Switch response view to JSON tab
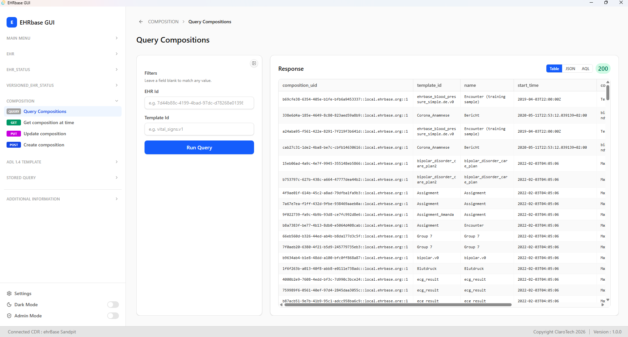The image size is (628, 337). tap(570, 68)
